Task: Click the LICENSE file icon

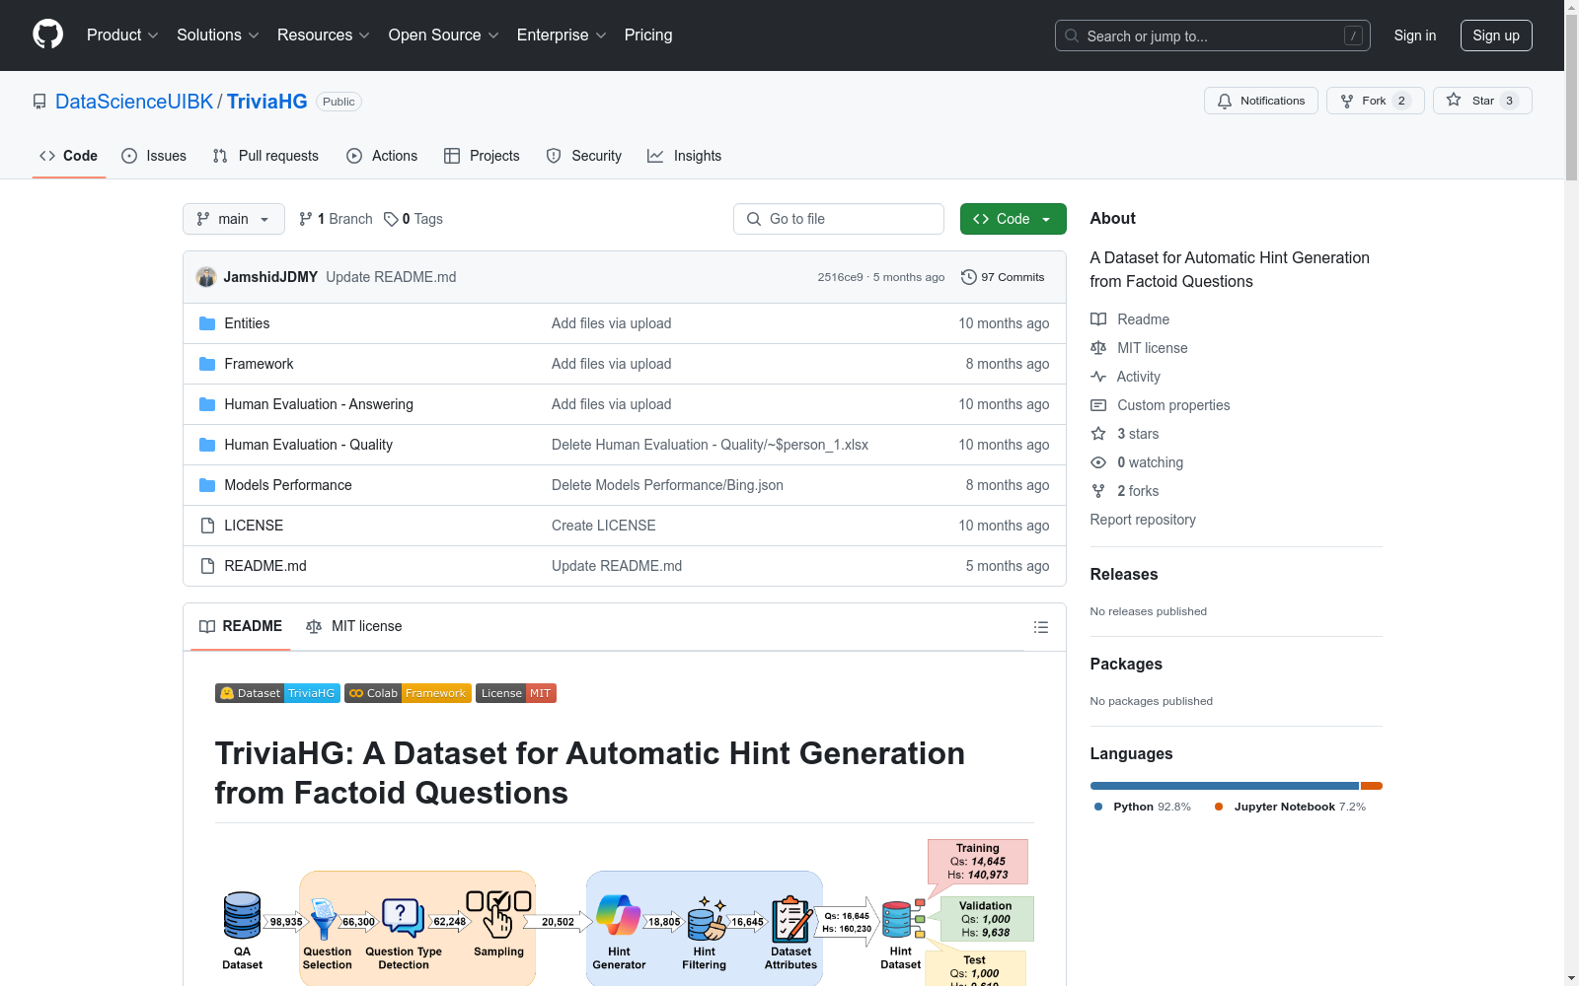Action: tap(207, 526)
